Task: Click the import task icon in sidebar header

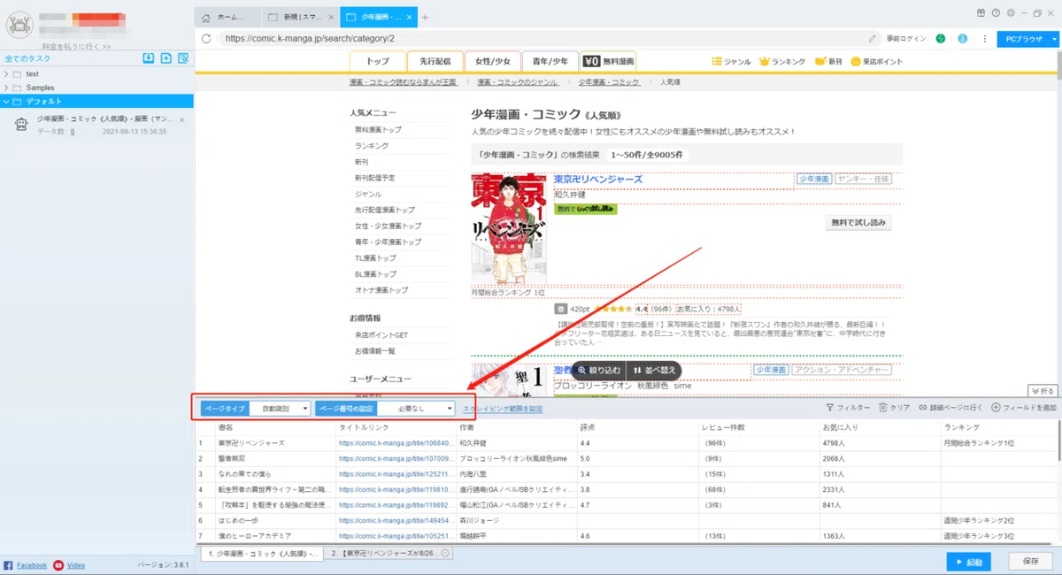Action: coord(149,58)
